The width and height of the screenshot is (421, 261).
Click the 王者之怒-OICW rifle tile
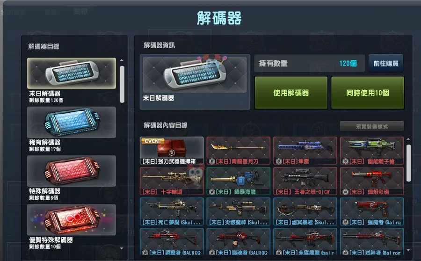(x=305, y=181)
